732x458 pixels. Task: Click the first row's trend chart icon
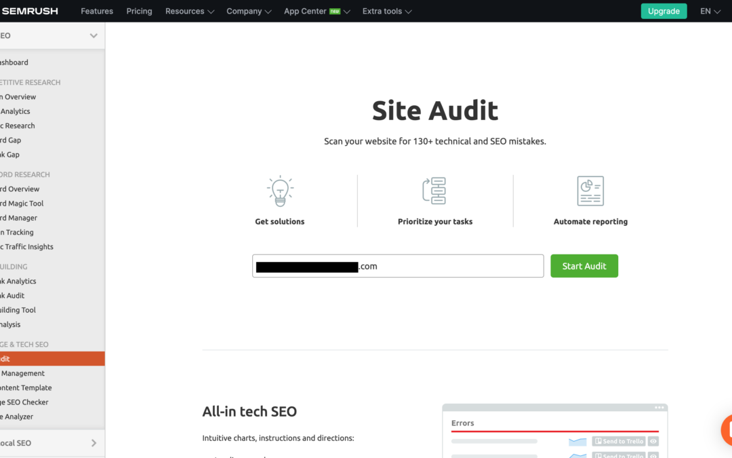[577, 441]
